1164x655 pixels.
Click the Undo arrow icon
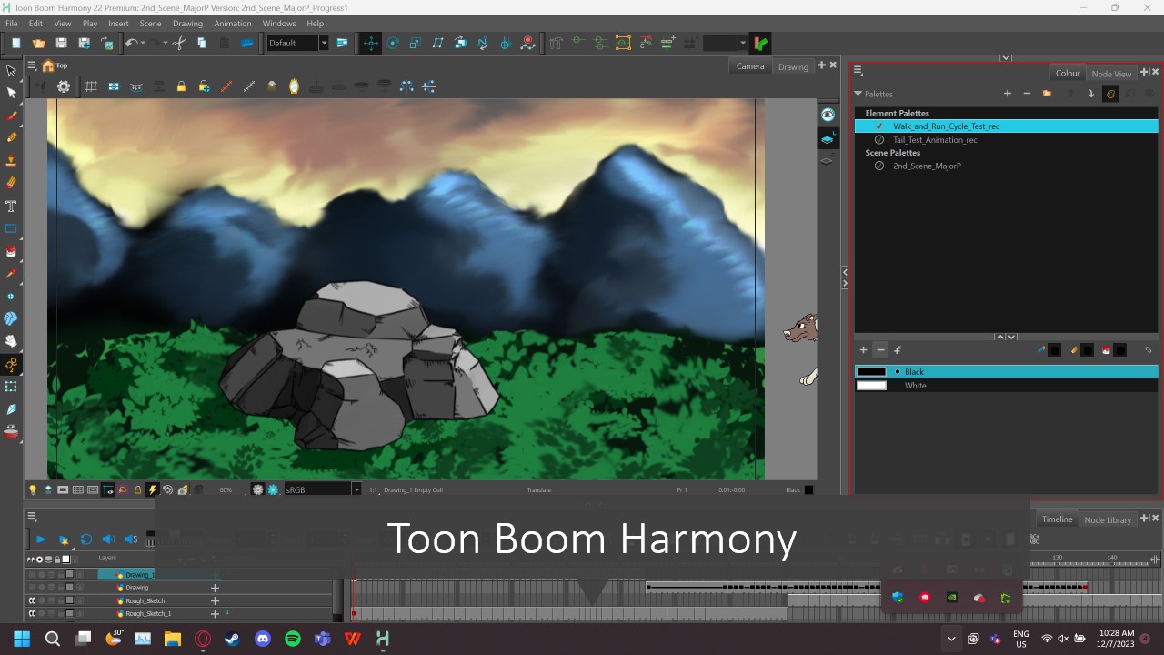click(131, 43)
